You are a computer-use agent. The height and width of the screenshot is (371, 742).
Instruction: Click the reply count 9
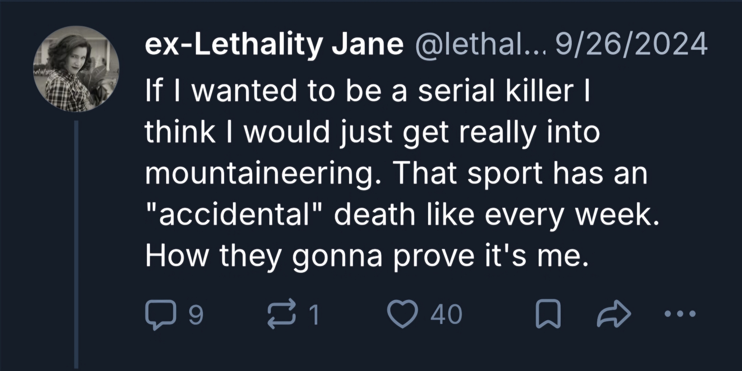[x=196, y=315]
